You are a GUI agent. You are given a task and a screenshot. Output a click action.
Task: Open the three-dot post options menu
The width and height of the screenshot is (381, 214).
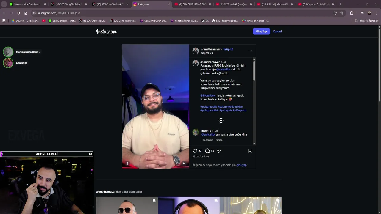[x=250, y=51]
